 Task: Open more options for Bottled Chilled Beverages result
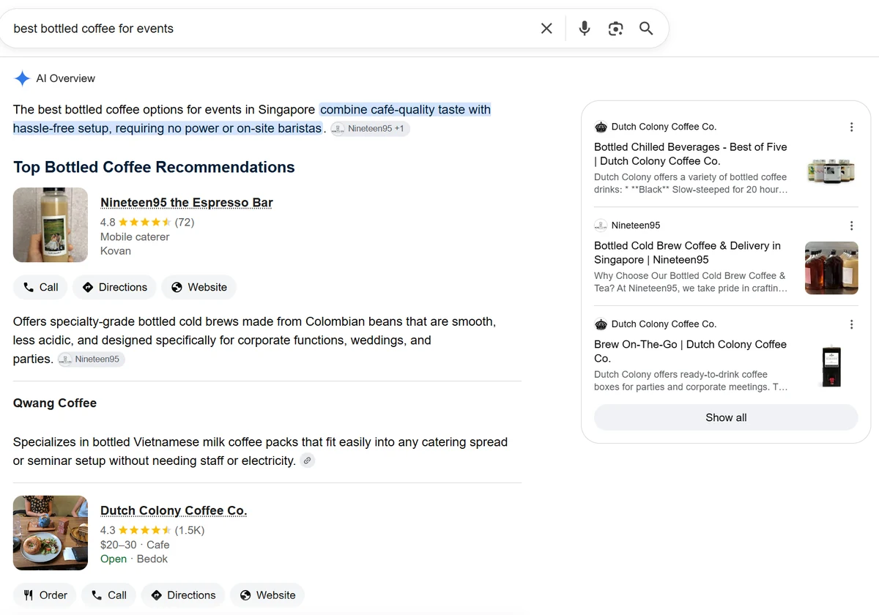[x=851, y=127]
